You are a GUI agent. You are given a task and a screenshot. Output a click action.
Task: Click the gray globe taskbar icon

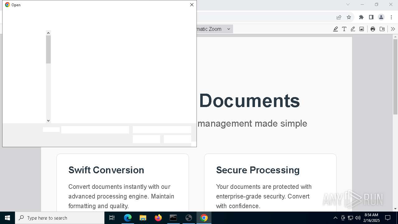coord(188,218)
